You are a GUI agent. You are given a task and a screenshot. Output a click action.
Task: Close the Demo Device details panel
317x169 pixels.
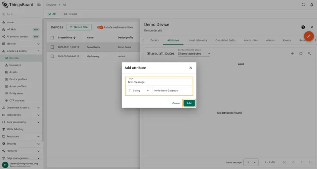pos(311,27)
